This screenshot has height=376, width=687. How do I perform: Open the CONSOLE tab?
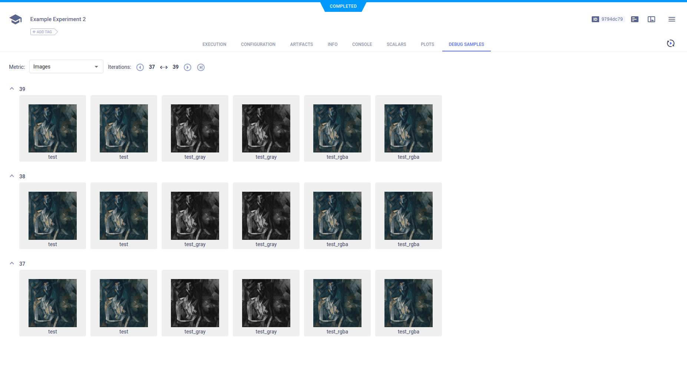point(361,44)
